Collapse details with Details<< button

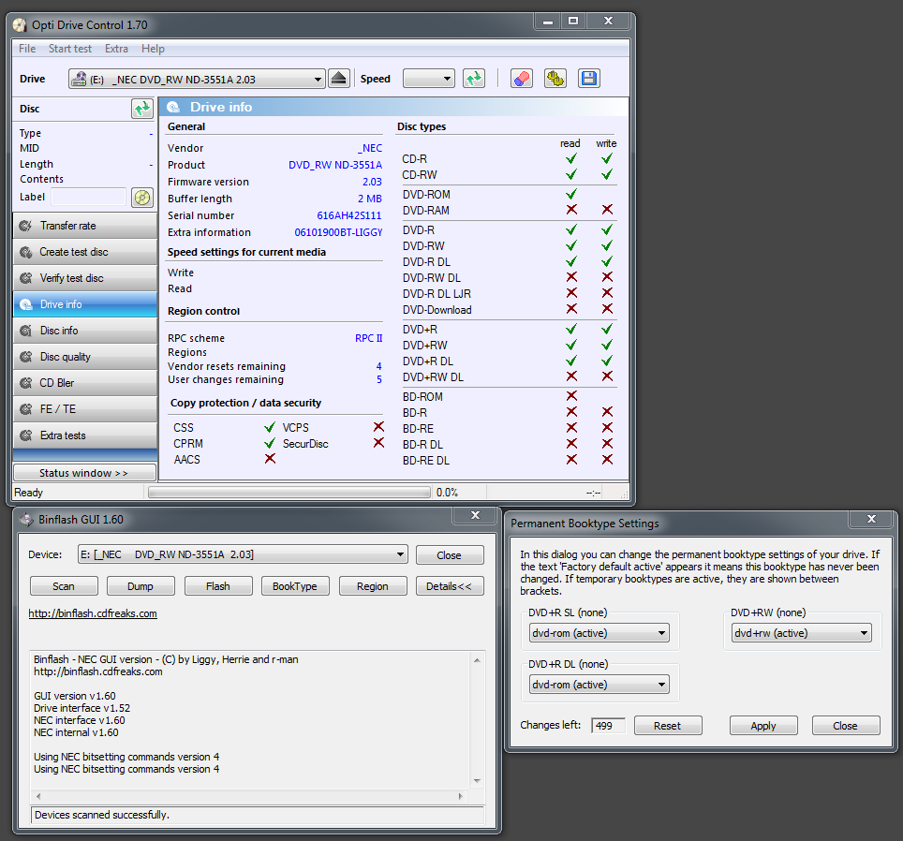[450, 586]
